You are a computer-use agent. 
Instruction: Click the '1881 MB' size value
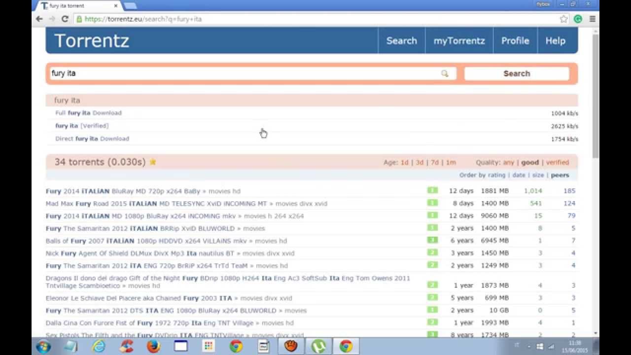[x=494, y=191]
